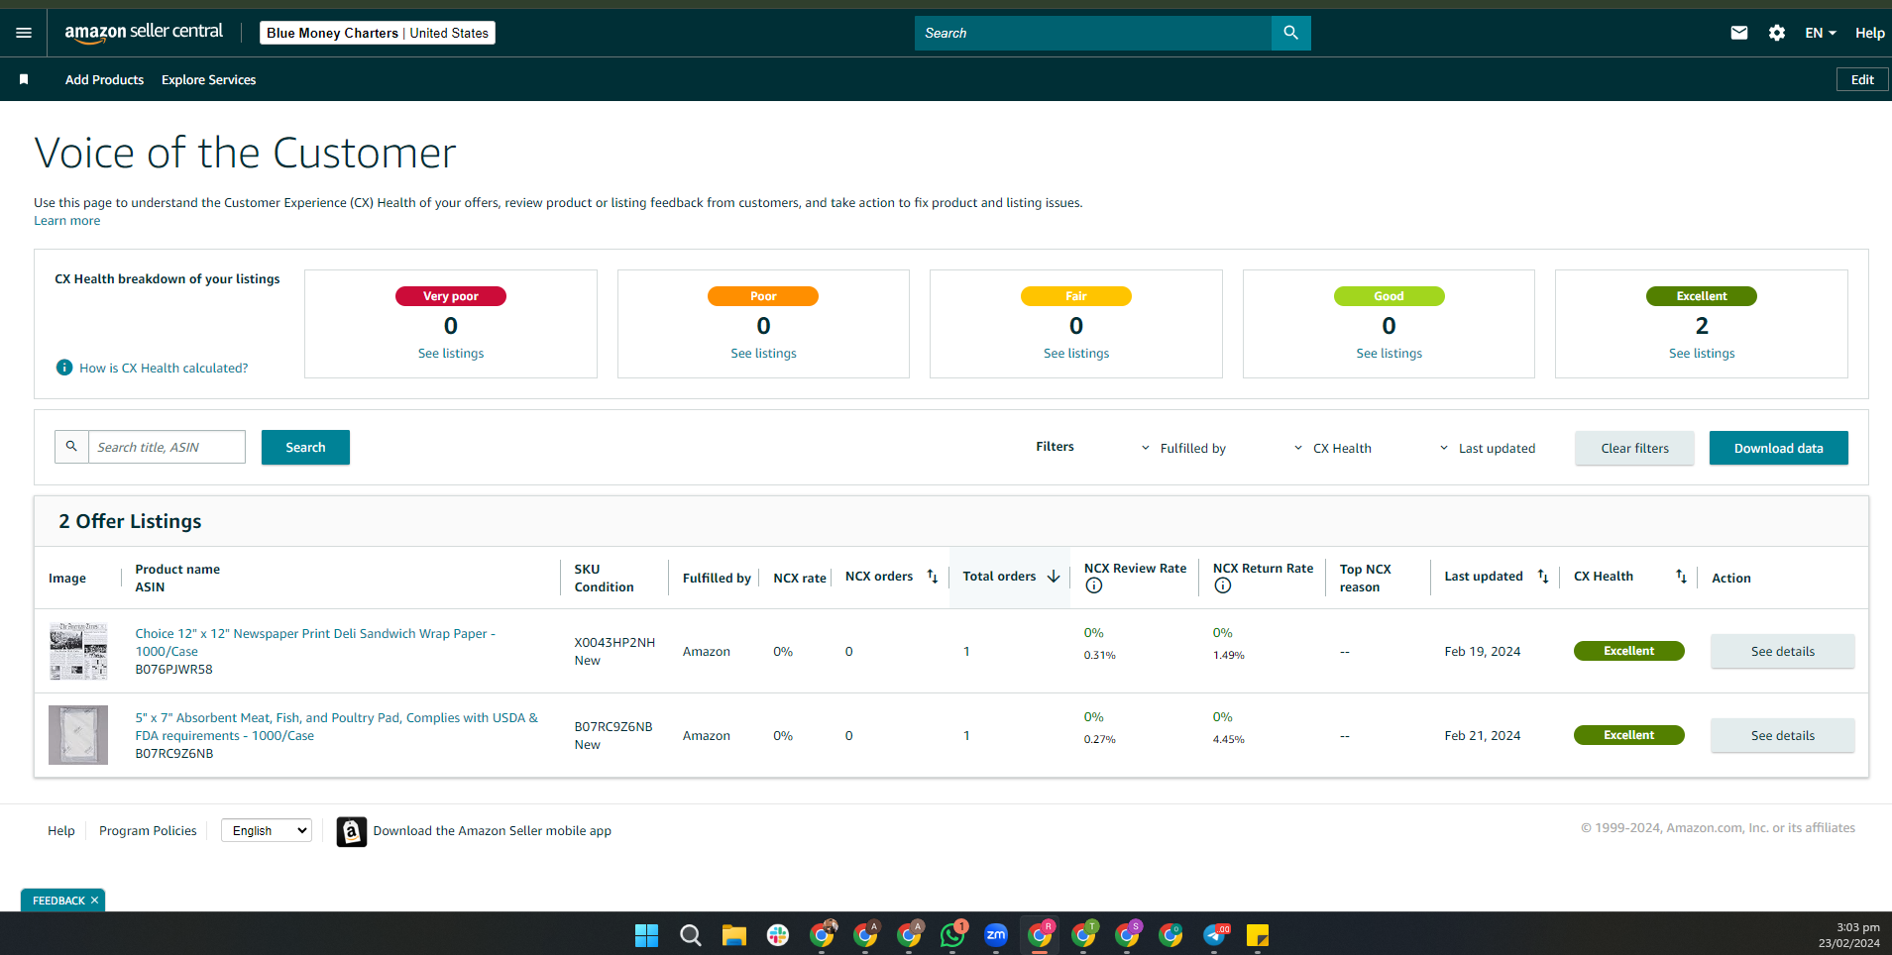Open Explore Services in the navigation bar
Viewport: 1892px width, 955px height.
click(209, 79)
